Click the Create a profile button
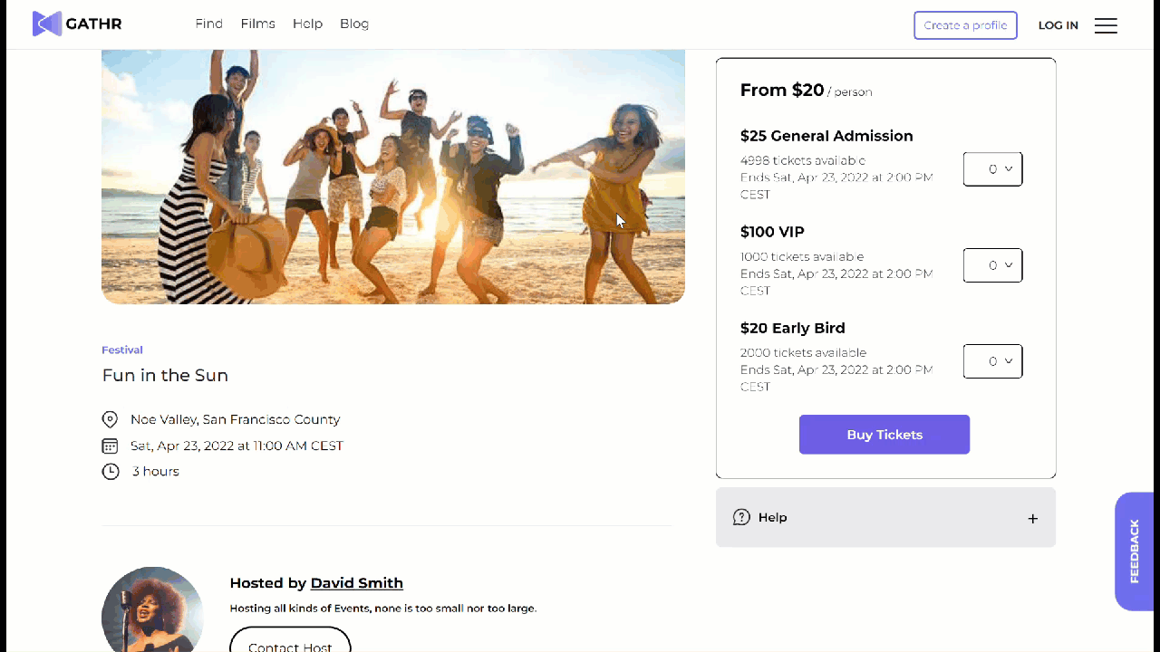1160x652 pixels. click(965, 25)
